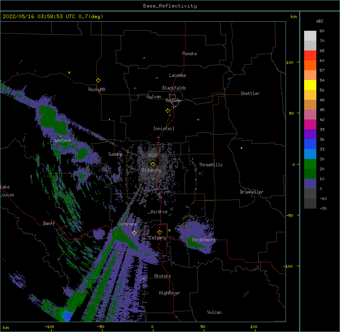Screen dimensions: 340x332
Task: Click the 0 tick on bottom axis
Action: pos(152,327)
